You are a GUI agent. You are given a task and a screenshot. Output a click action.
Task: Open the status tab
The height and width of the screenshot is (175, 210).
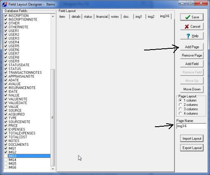pos(88,17)
